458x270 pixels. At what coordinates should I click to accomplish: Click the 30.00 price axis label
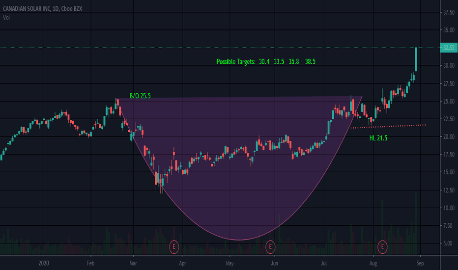(x=449, y=65)
